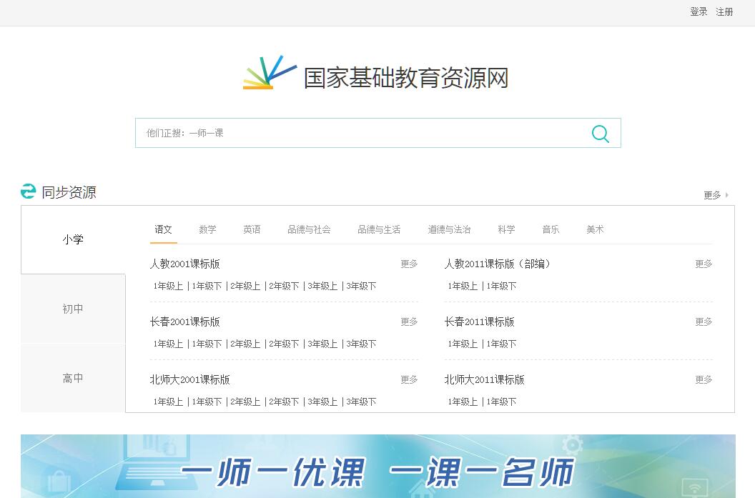The height and width of the screenshot is (498, 755).
Task: Choose the 美术 subject tab
Action: coord(595,229)
